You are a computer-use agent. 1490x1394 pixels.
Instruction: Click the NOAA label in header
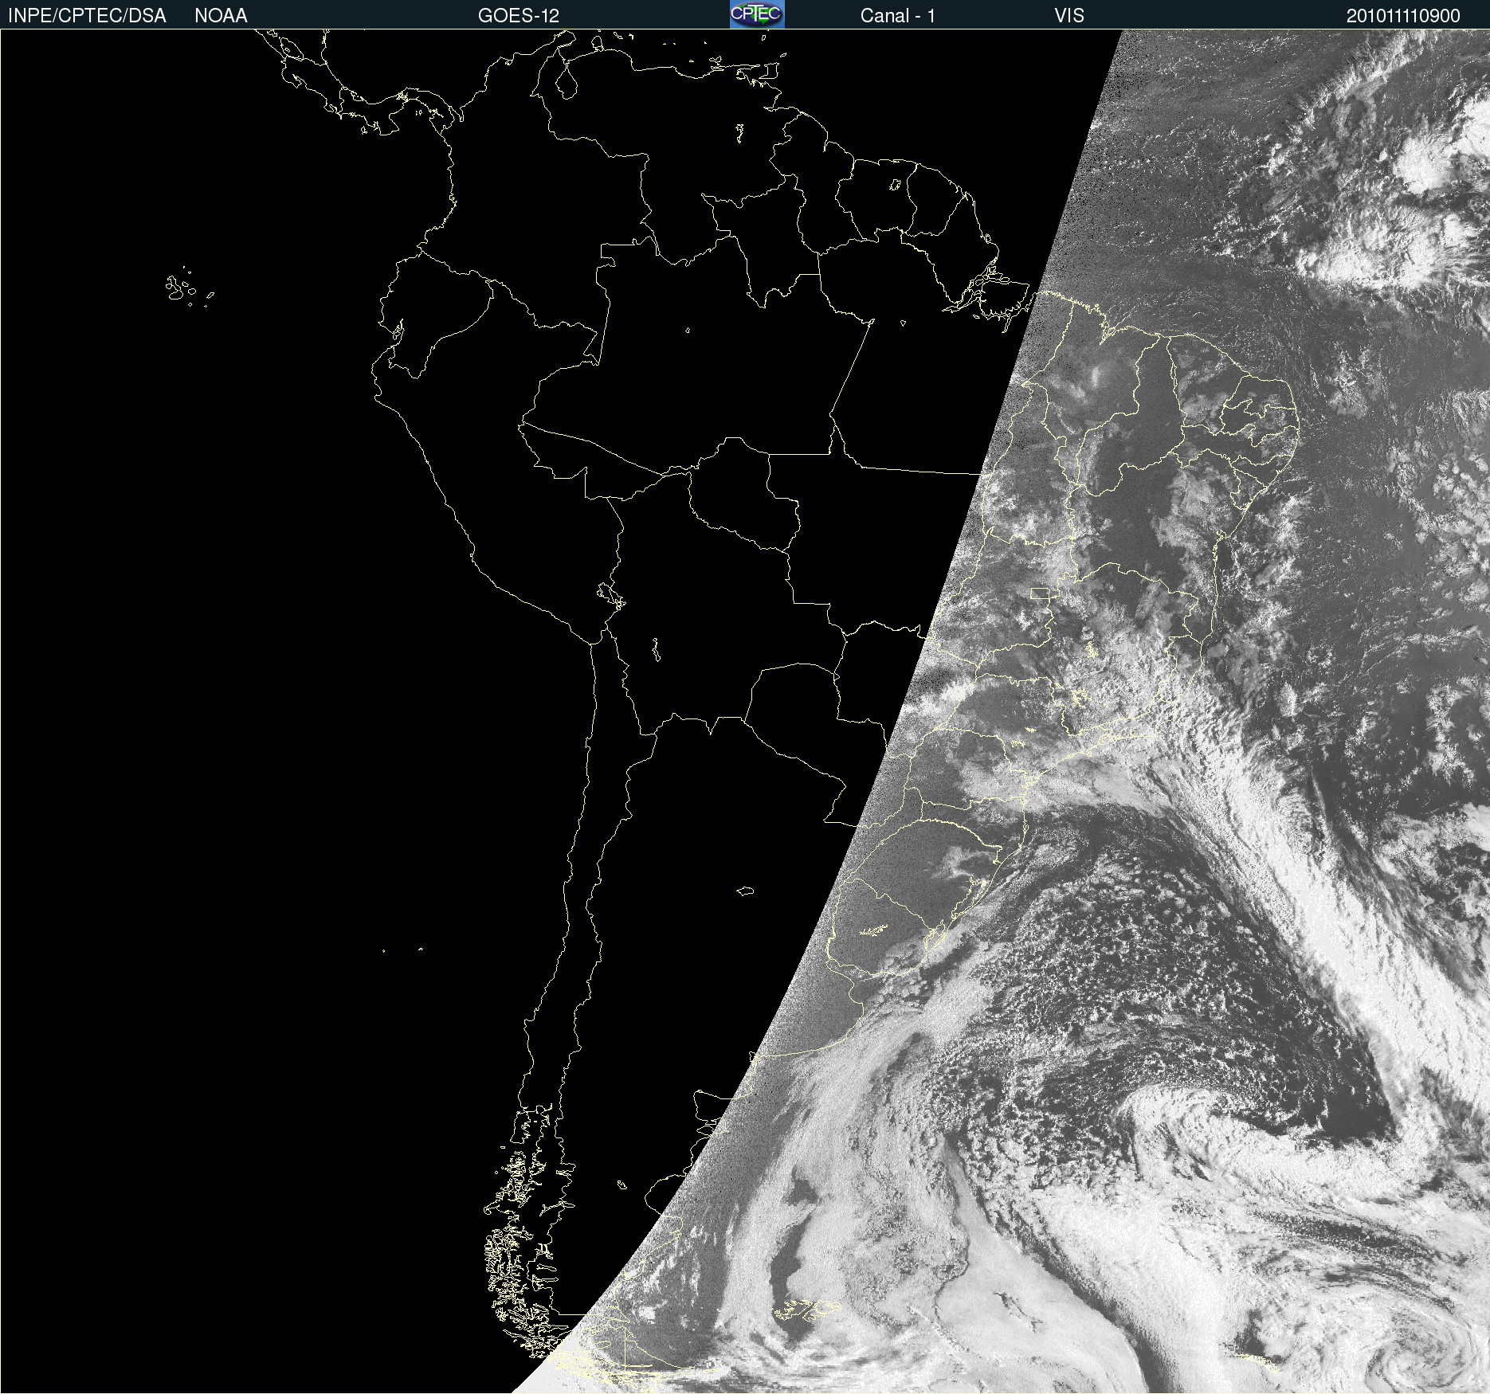(x=221, y=16)
